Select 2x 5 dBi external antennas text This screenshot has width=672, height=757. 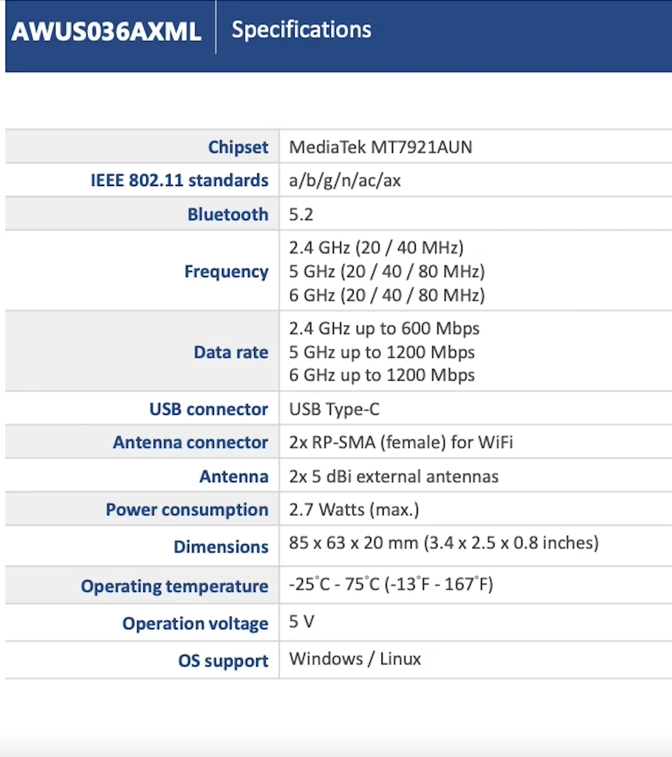point(394,476)
